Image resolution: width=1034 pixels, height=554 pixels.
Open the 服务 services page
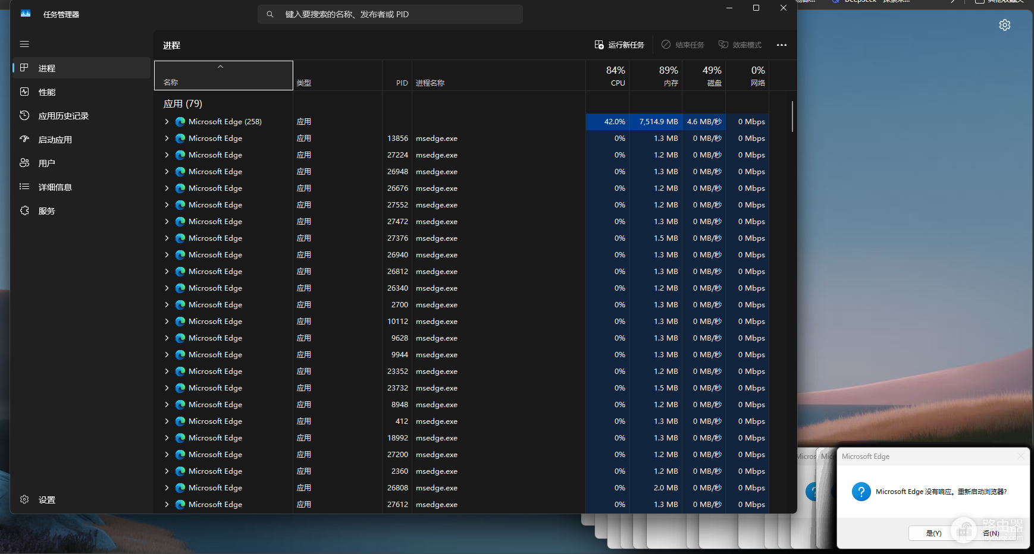(x=82, y=211)
